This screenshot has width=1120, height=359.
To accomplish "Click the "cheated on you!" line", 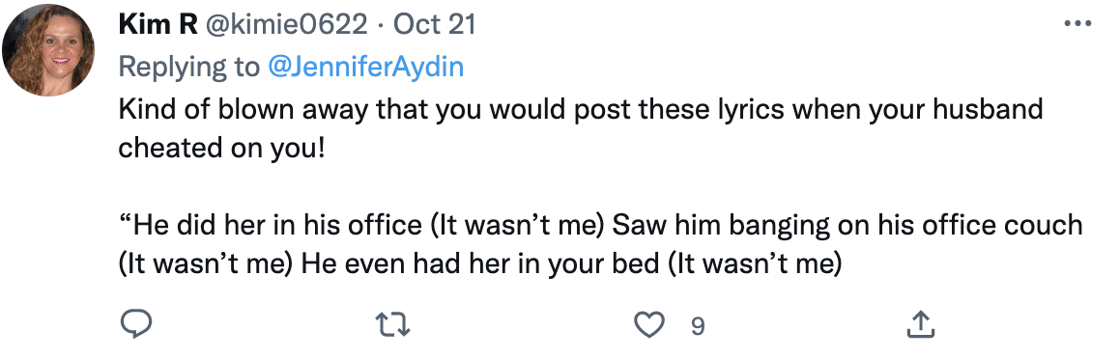I will 221,148.
